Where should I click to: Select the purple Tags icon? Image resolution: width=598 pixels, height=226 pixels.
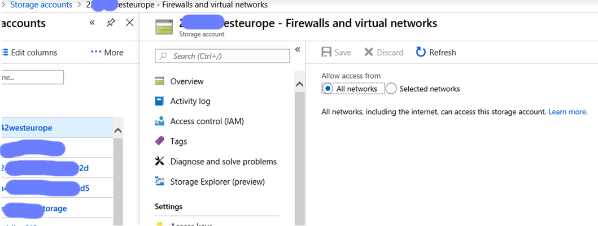[x=159, y=141]
